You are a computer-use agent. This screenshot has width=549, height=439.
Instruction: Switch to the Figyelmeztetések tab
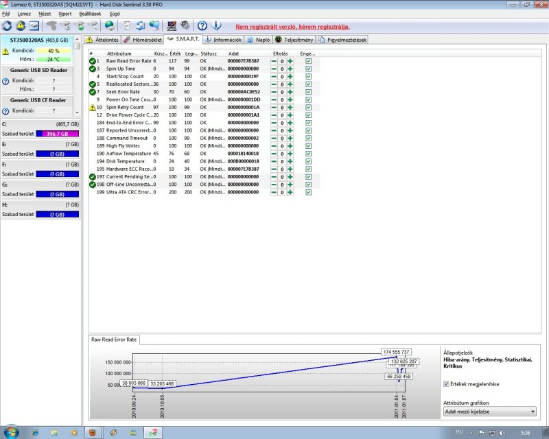(x=342, y=40)
